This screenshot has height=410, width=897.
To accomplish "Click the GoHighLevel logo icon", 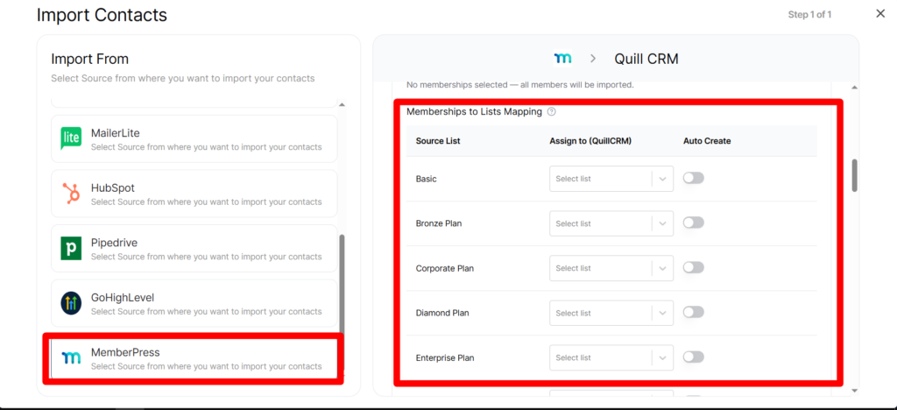I will tap(71, 303).
